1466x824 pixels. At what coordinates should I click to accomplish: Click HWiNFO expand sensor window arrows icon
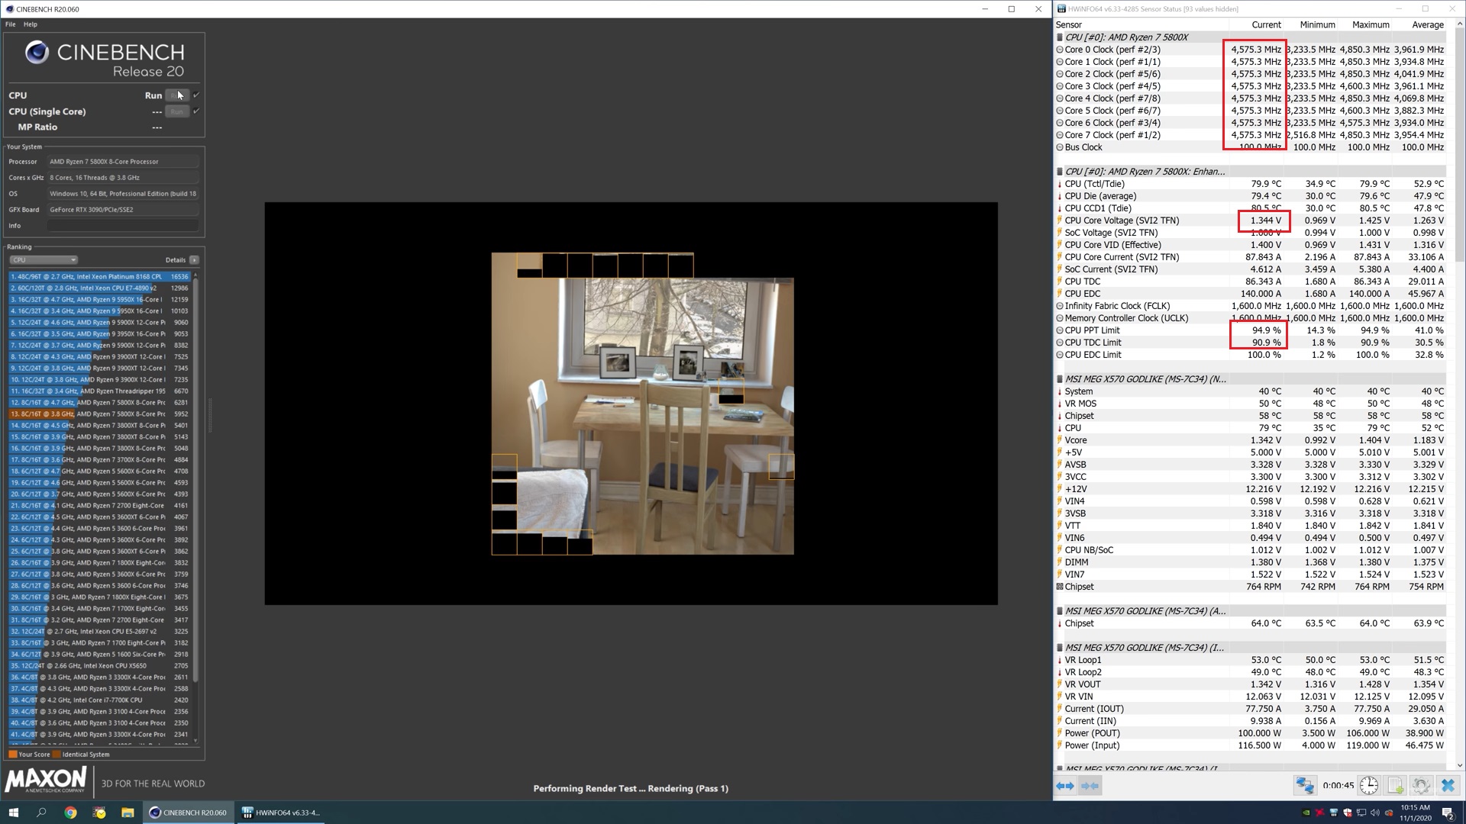1065,785
